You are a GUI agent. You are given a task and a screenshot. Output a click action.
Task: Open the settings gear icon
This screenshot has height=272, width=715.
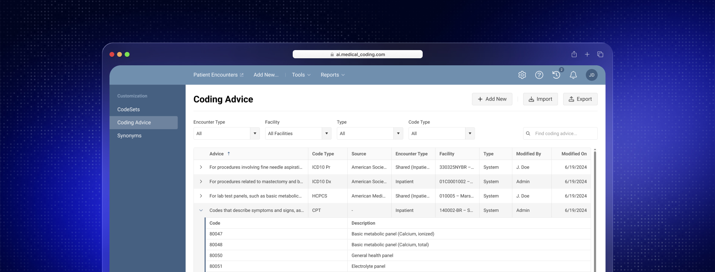click(522, 75)
